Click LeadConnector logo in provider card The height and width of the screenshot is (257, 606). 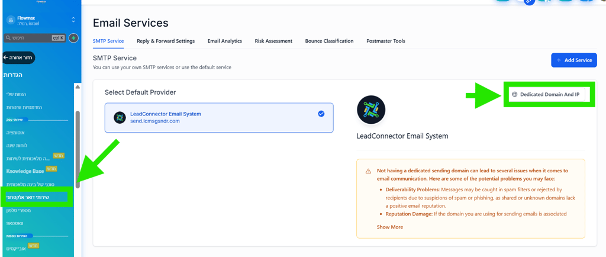[120, 117]
